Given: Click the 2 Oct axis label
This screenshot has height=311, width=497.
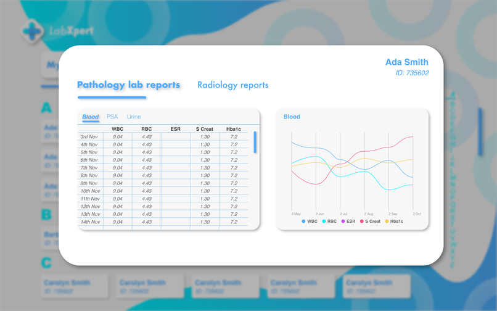Looking at the screenshot, I should pyautogui.click(x=417, y=214).
